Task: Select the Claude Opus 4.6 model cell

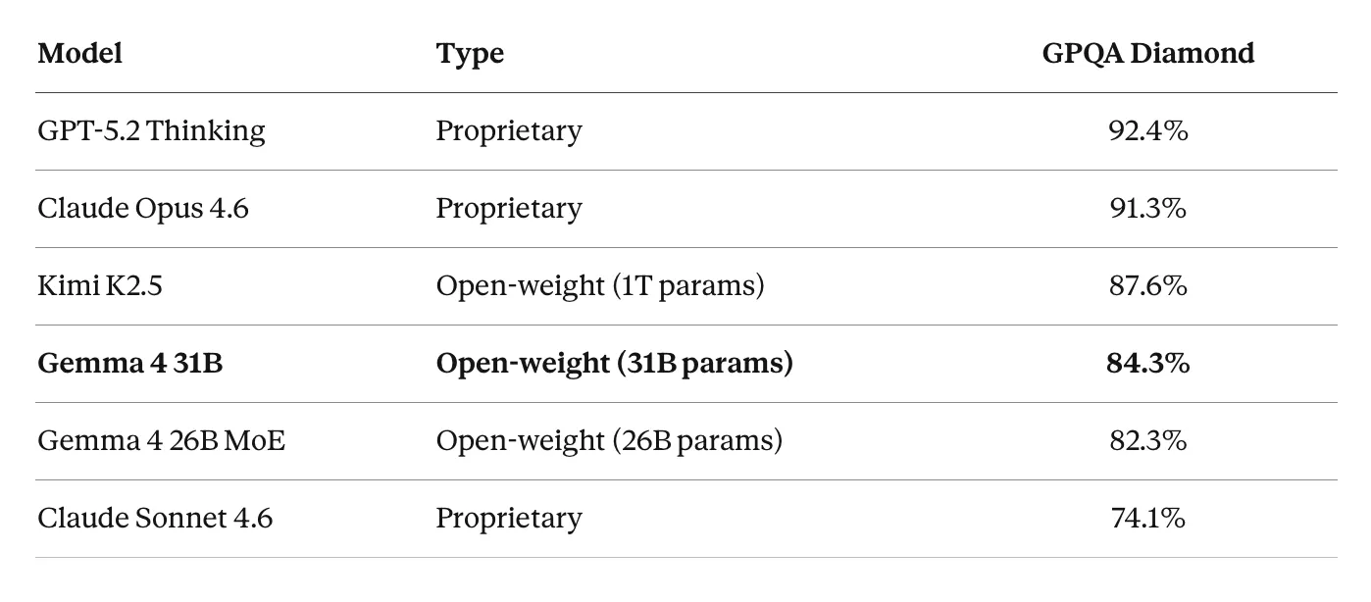Action: [x=142, y=208]
